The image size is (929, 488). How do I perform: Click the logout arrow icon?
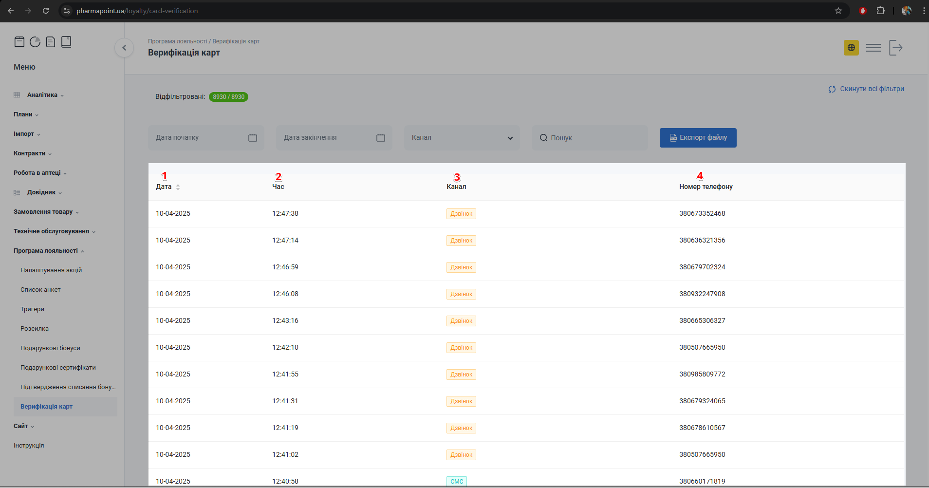pyautogui.click(x=895, y=48)
